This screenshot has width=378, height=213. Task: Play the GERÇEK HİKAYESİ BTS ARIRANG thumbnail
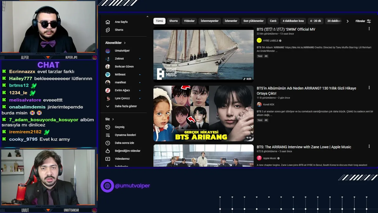[x=203, y=113]
